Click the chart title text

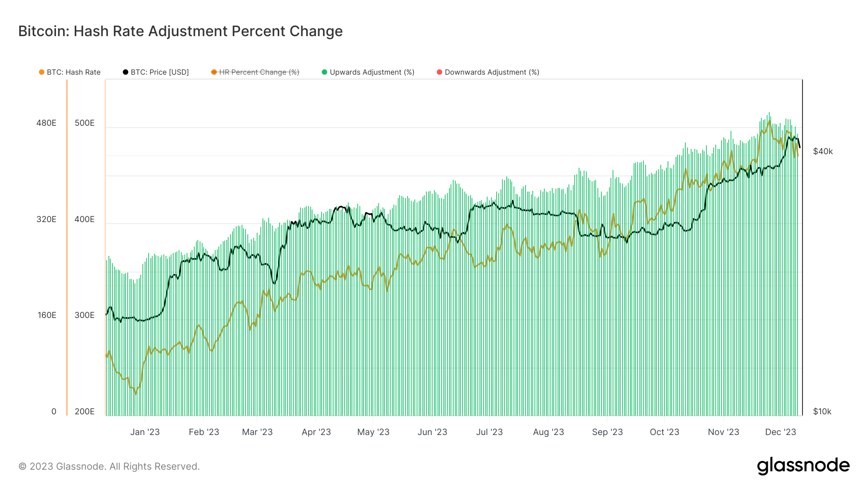pos(180,31)
